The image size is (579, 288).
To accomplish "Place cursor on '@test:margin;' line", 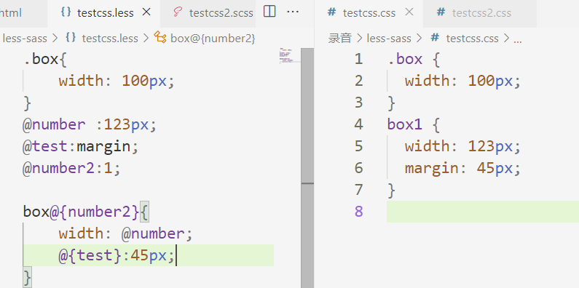I will coord(81,146).
